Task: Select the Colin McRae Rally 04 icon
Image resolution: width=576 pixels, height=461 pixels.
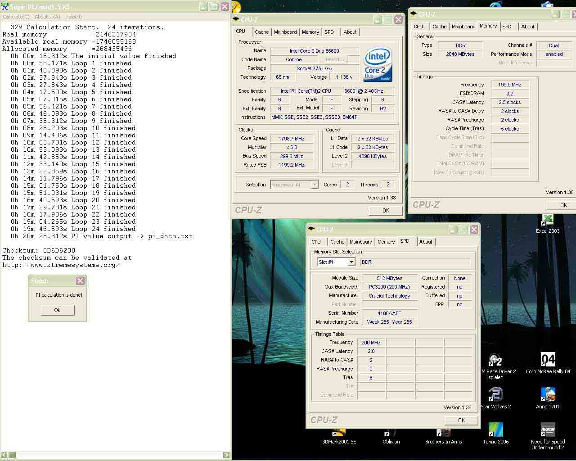Action: coord(548,364)
